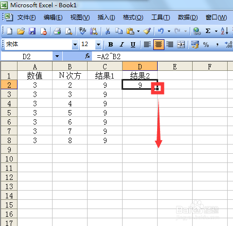Open the 格式(O) menu
This screenshot has height=226, width=233.
pyautogui.click(x=133, y=17)
